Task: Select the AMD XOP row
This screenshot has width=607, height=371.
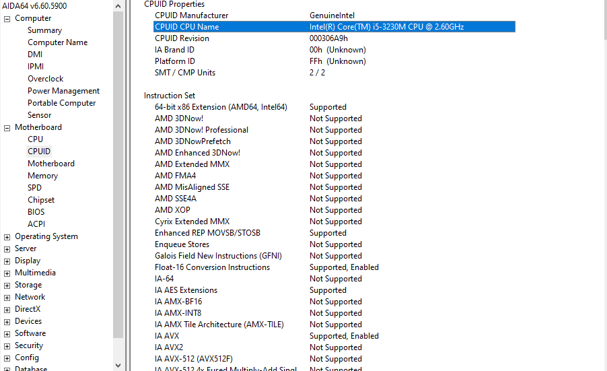Action: 334,210
